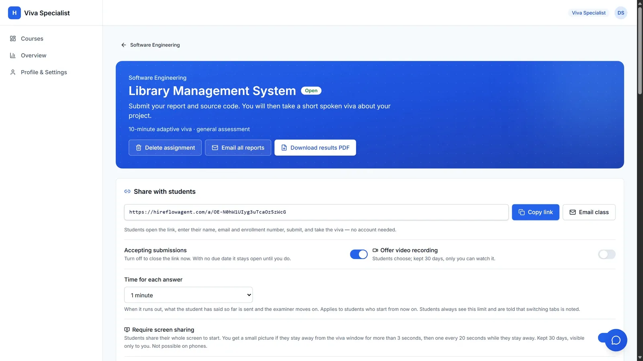Download results PDF

click(x=315, y=148)
